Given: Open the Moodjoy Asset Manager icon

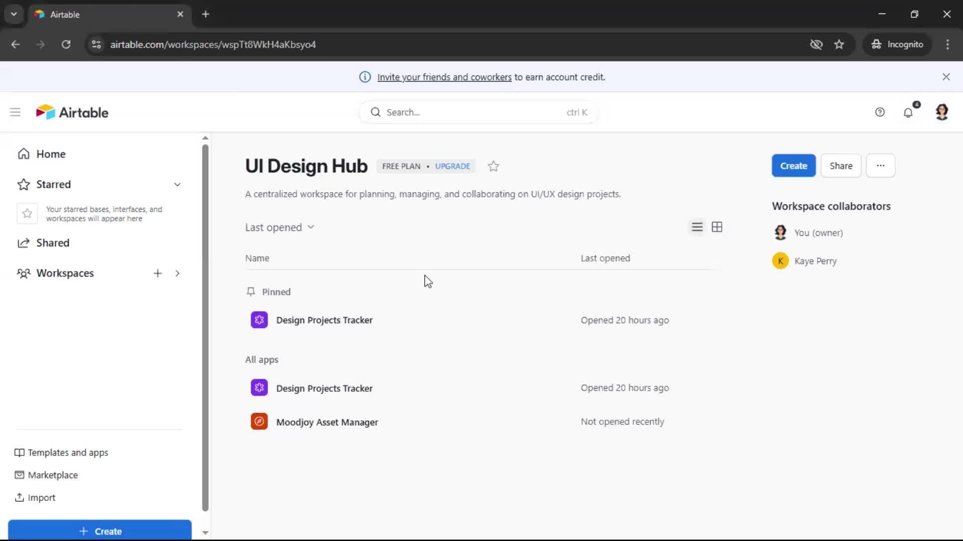Looking at the screenshot, I should pos(259,422).
